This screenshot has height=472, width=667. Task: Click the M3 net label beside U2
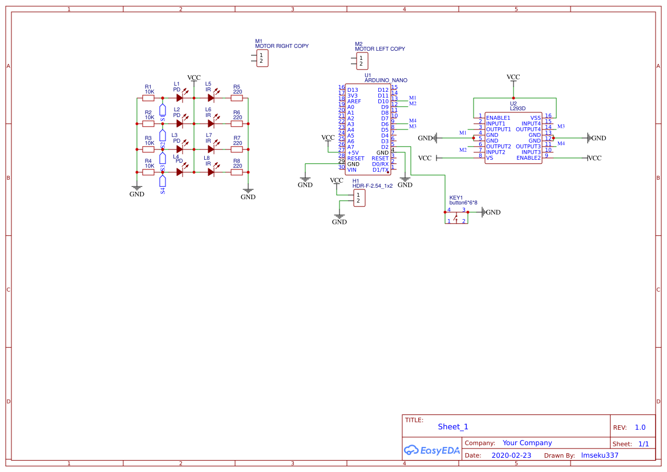[x=561, y=126]
